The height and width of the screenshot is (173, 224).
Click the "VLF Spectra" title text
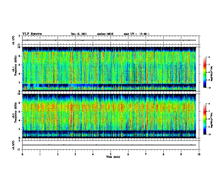pyautogui.click(x=32, y=34)
